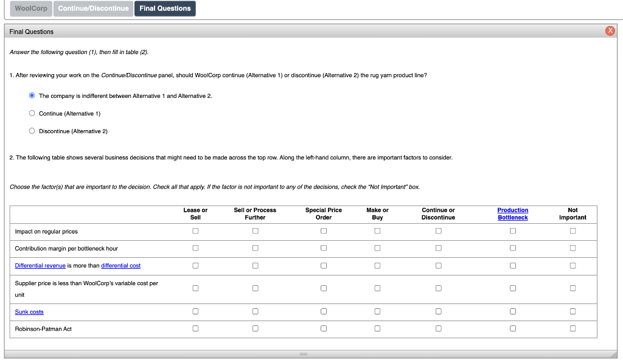Enable Not Important for Robinson-Patman Act
The image size is (623, 360).
tap(572, 328)
